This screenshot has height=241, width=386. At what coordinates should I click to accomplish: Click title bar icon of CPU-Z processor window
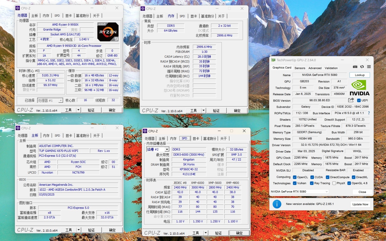point(18,8)
